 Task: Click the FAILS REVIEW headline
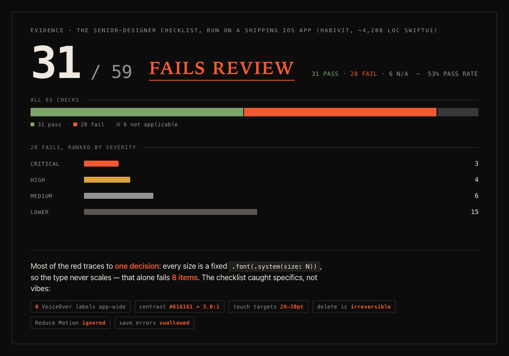point(221,69)
